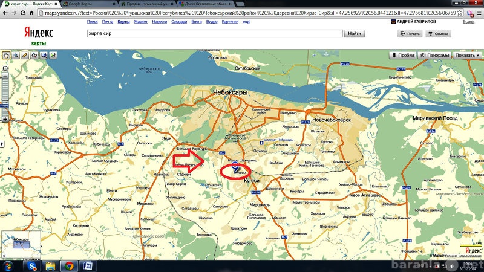Open a new browser tab
Viewport: 484px width, 272px height.
tap(240, 4)
